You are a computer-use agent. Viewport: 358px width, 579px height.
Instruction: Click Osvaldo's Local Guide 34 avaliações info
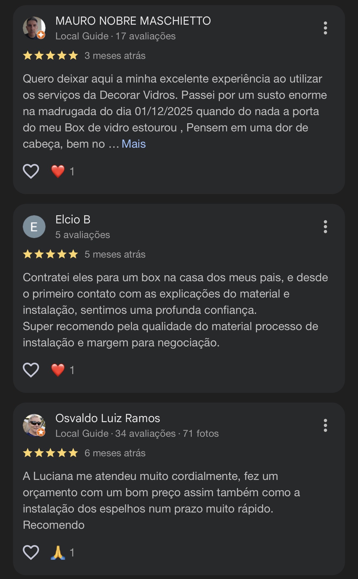coord(137,434)
